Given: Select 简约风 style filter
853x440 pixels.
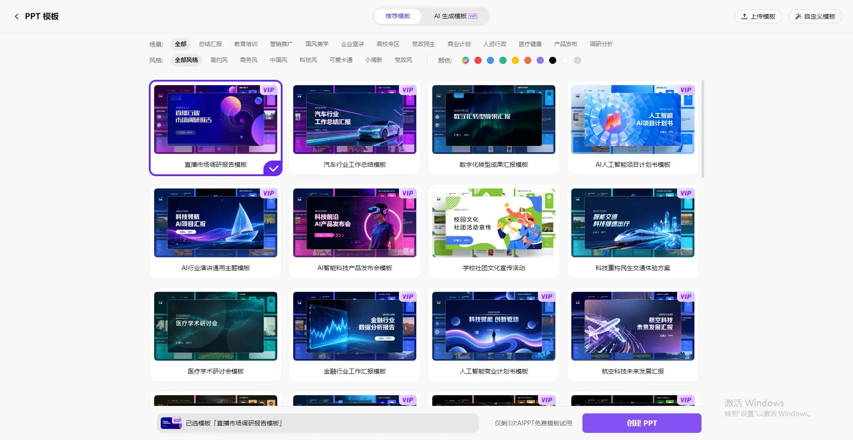Looking at the screenshot, I should point(219,60).
